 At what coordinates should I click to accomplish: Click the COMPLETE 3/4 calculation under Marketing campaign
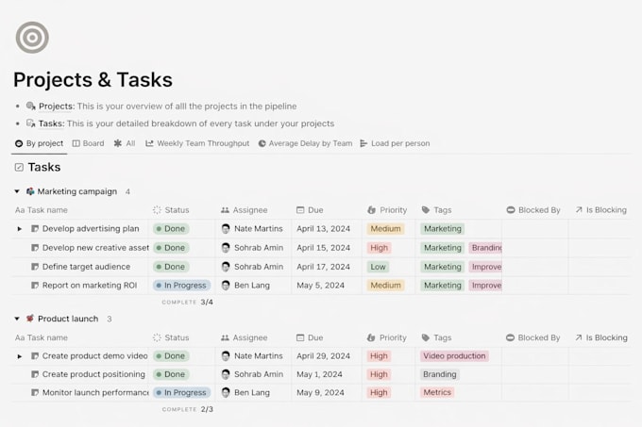click(188, 302)
